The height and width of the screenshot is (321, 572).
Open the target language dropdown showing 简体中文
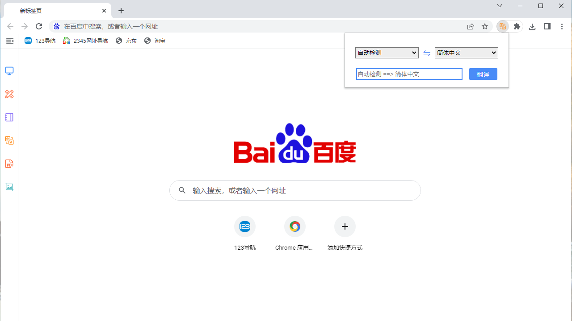(x=466, y=53)
